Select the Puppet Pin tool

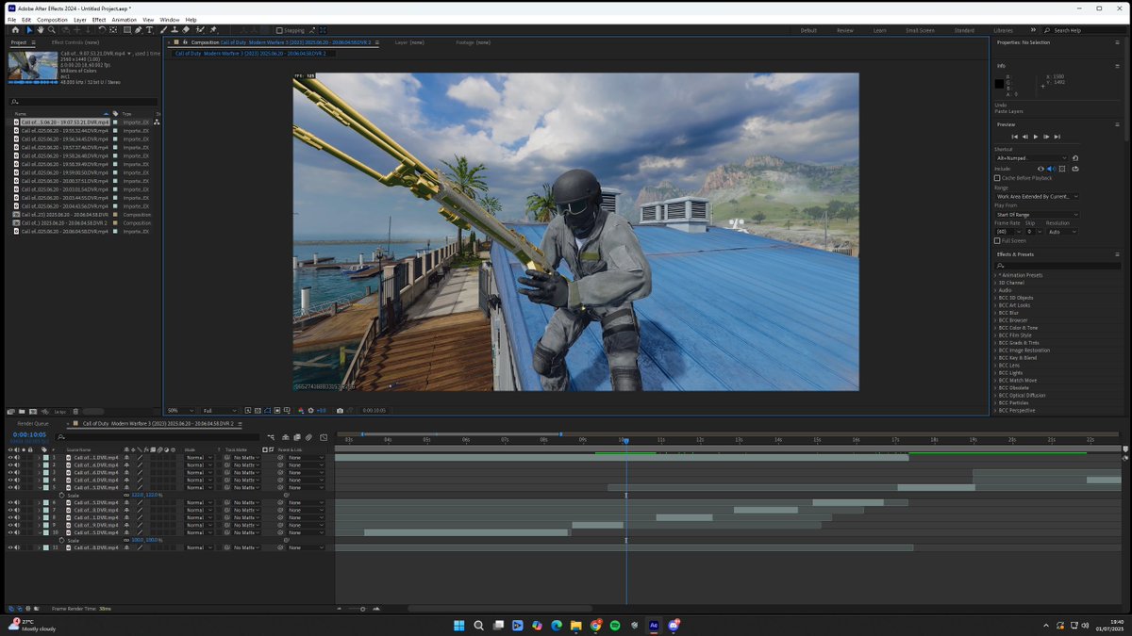213,29
